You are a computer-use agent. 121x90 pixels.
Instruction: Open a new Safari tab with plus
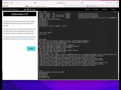pyautogui.click(x=114, y=3)
